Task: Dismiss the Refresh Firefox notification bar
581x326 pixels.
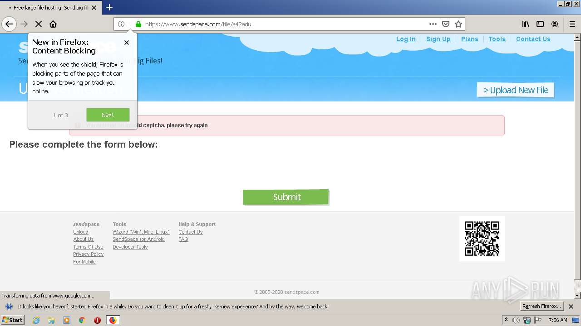Action: 571,307
